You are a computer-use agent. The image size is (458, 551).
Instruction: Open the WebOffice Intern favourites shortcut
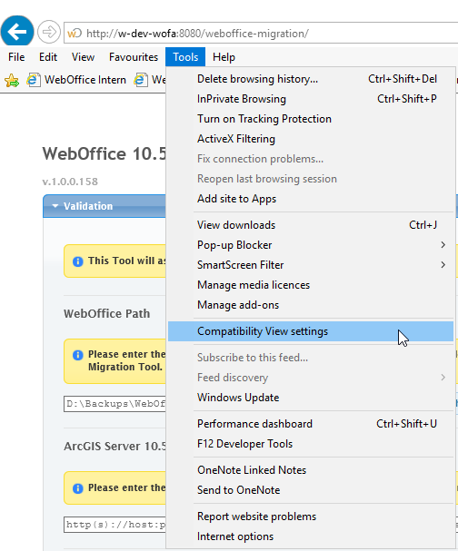coord(76,80)
